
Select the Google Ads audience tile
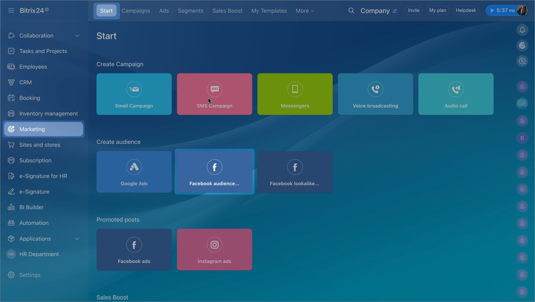[x=134, y=171]
